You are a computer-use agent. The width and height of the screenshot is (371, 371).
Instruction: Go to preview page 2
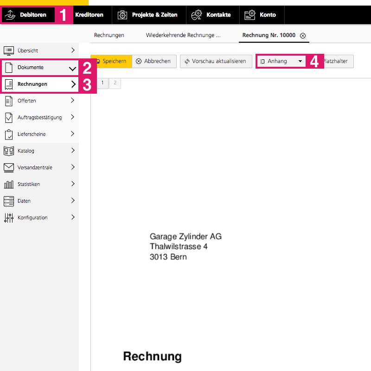(115, 83)
